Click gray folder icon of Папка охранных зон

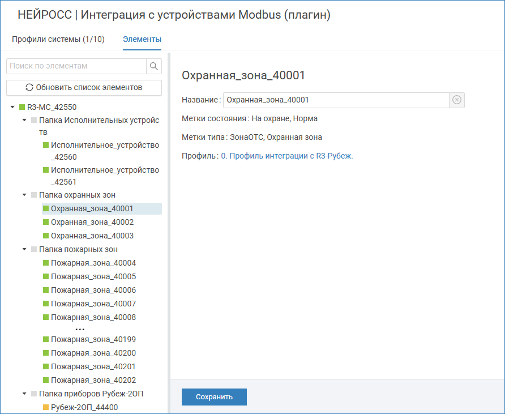tap(34, 195)
